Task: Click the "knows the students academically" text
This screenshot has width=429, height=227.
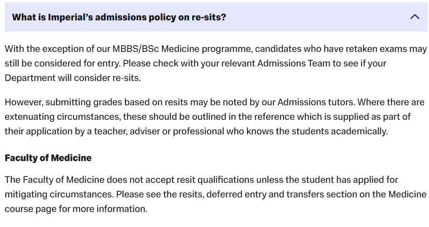Action: 317,131
